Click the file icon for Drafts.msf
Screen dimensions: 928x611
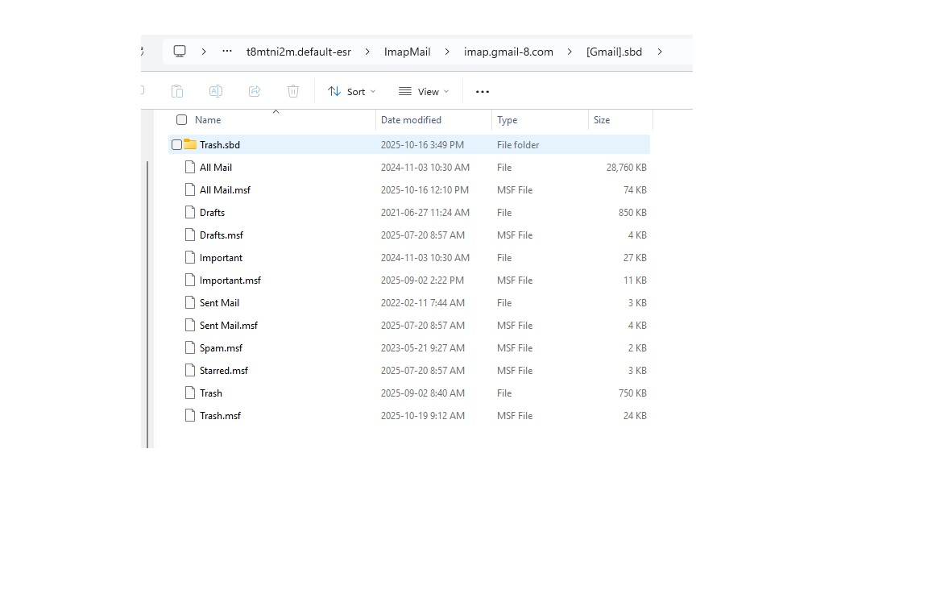coord(190,235)
